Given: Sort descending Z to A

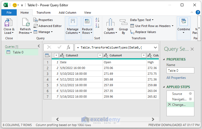Looking at the screenshot, I should (x=97, y=26).
